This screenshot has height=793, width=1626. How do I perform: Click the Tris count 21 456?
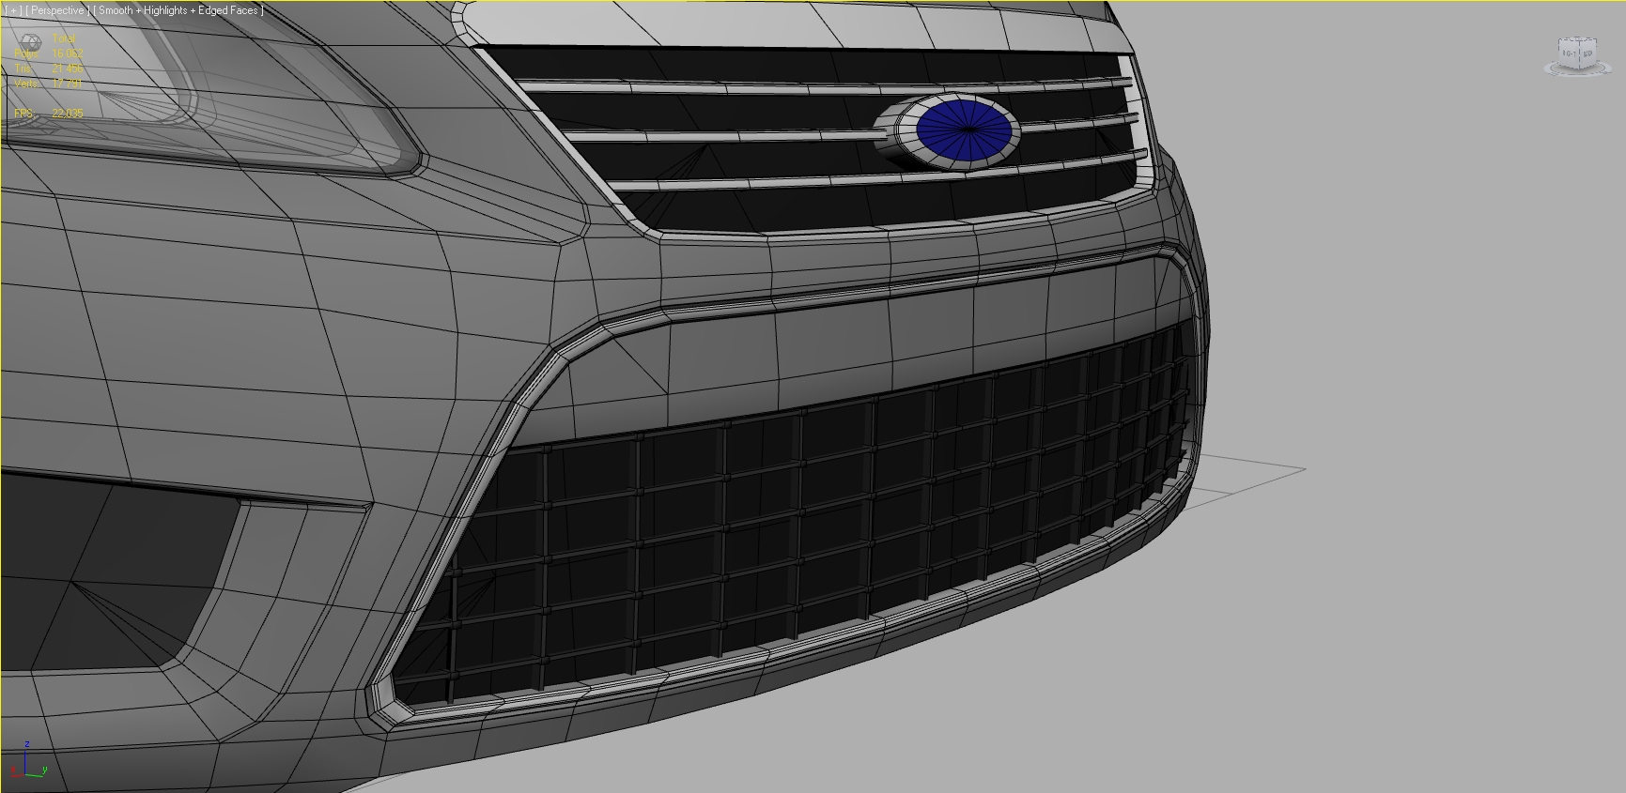(68, 69)
